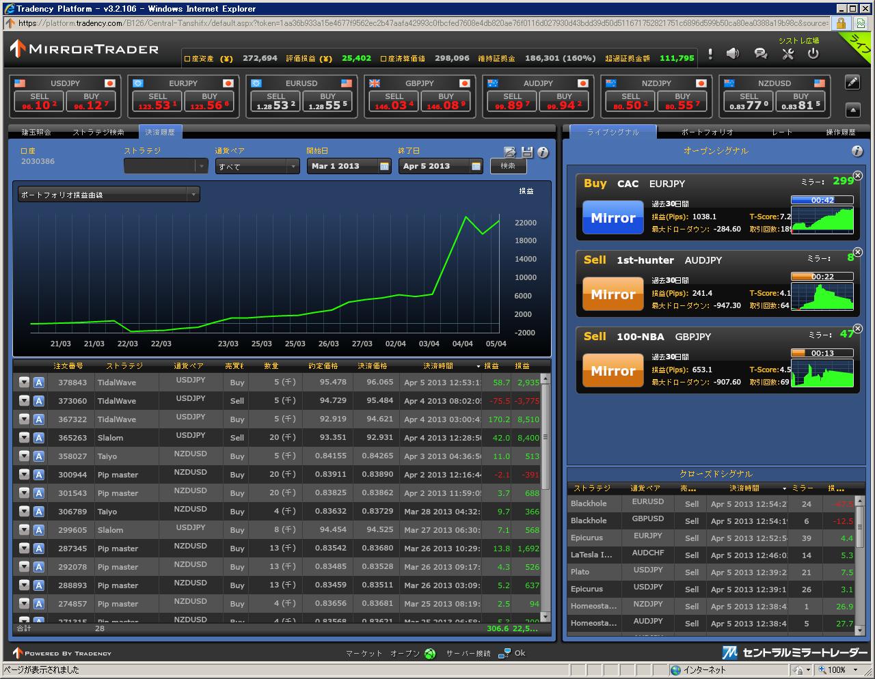Dismiss the CAC EURJPY signal card
This screenshot has width=875, height=679.
point(858,176)
